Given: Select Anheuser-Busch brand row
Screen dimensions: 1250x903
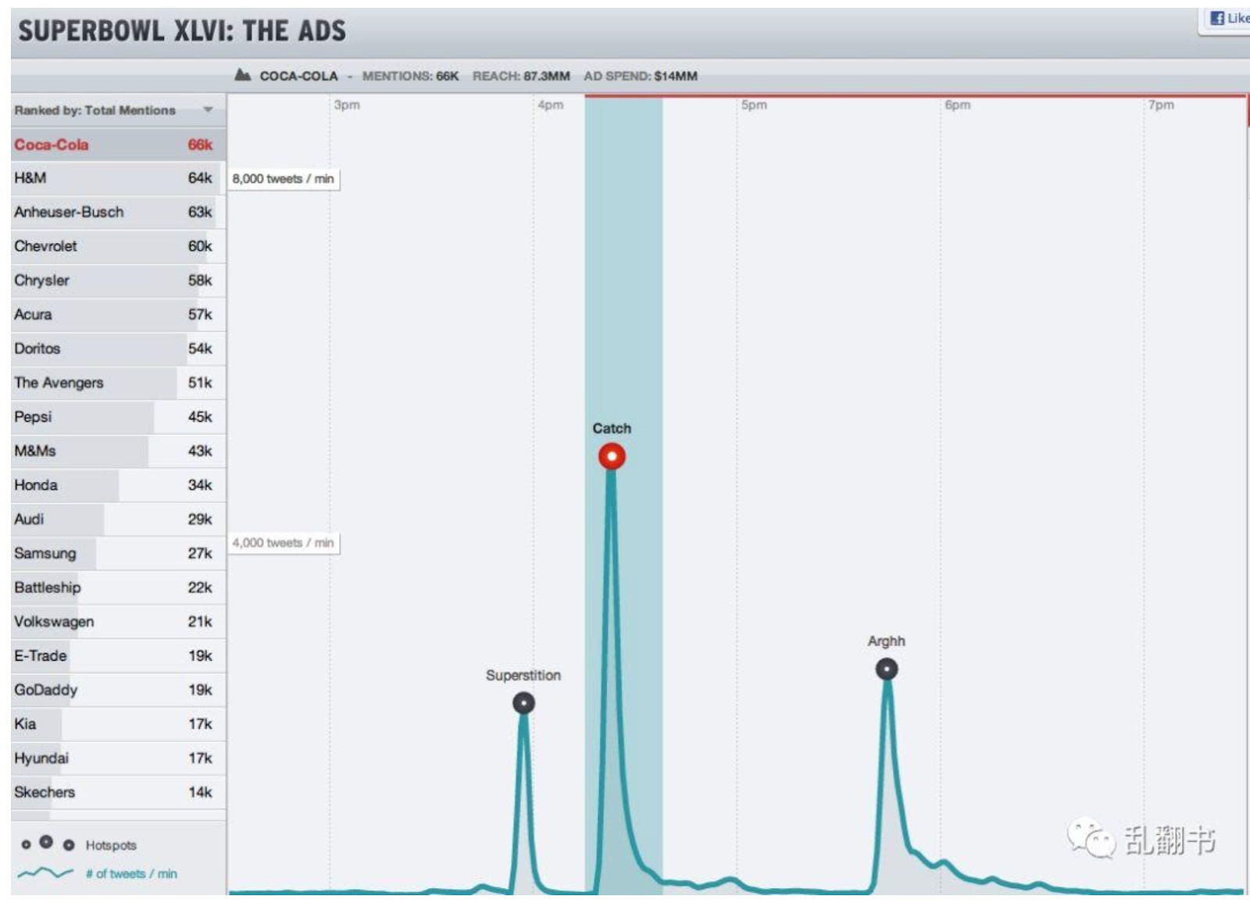Looking at the screenshot, I should tap(118, 212).
